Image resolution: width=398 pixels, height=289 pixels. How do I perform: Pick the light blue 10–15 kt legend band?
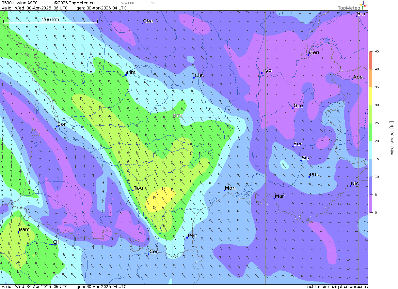click(371, 168)
